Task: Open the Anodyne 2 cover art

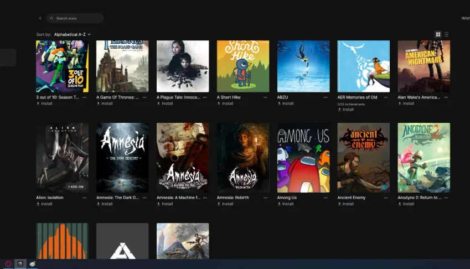Action: pos(424,158)
